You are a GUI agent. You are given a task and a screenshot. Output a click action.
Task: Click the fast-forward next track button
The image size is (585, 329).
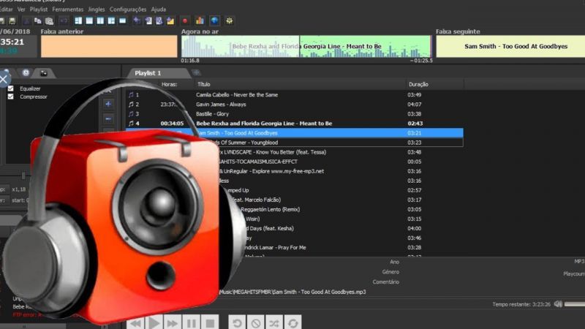click(172, 322)
